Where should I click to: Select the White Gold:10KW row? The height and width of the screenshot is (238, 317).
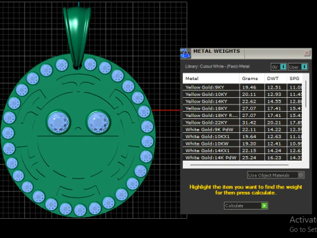(x=242, y=143)
